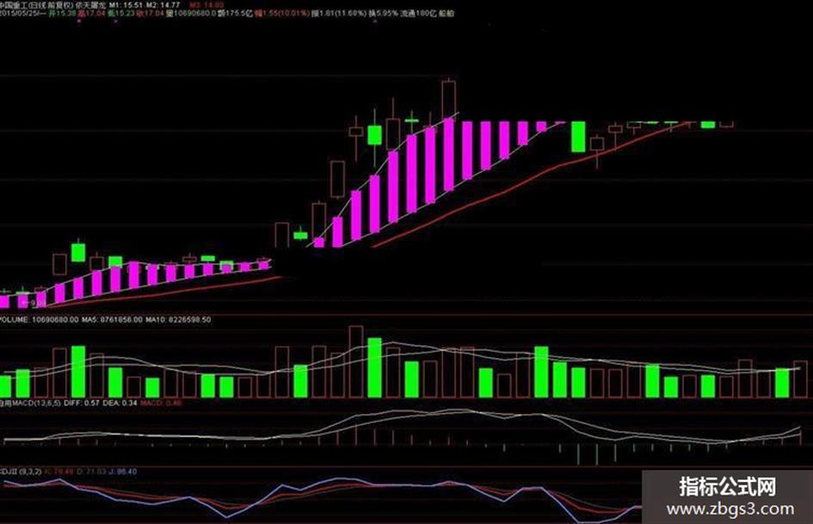This screenshot has height=524, width=813.
Task: Click the MA5: 8761856.00 volume average
Action: click(112, 319)
